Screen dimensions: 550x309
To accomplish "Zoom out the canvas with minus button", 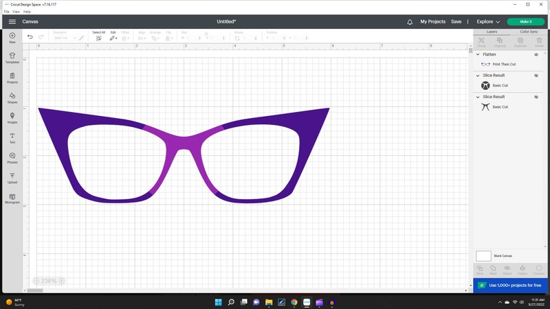I will (36, 281).
